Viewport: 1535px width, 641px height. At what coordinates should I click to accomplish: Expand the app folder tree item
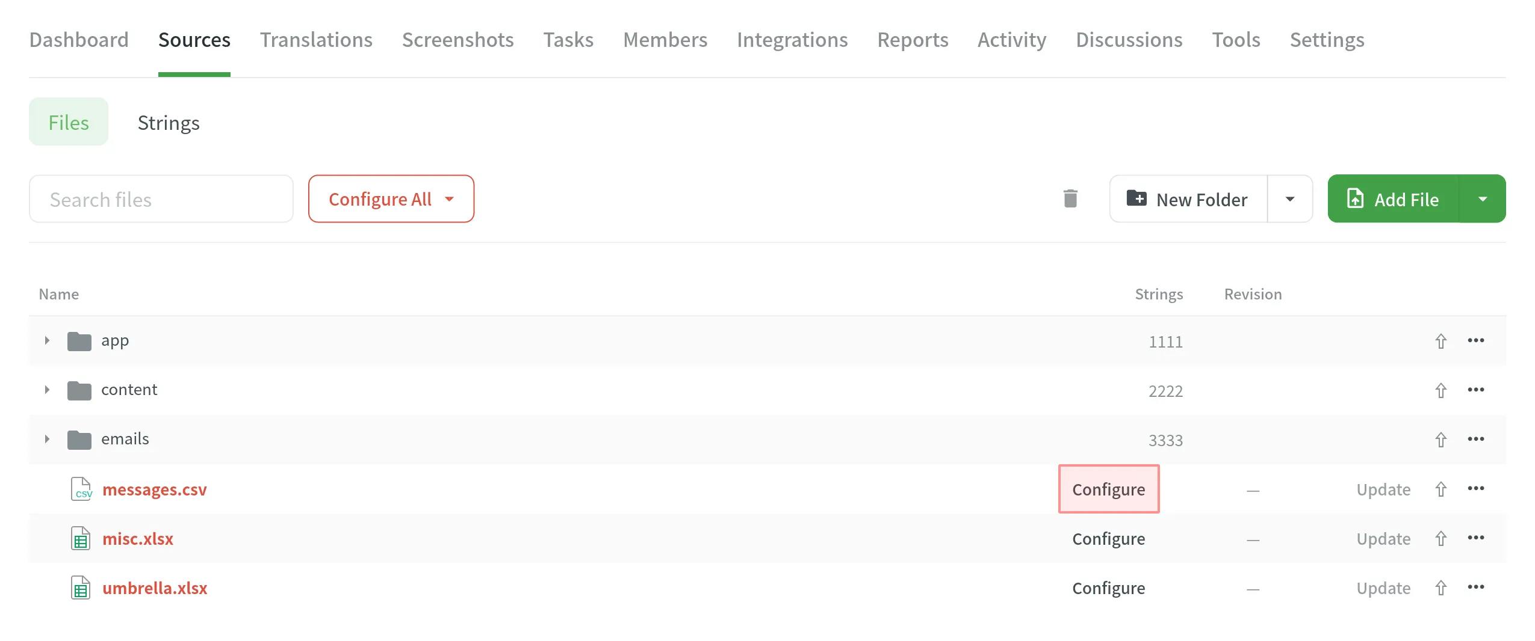tap(48, 340)
